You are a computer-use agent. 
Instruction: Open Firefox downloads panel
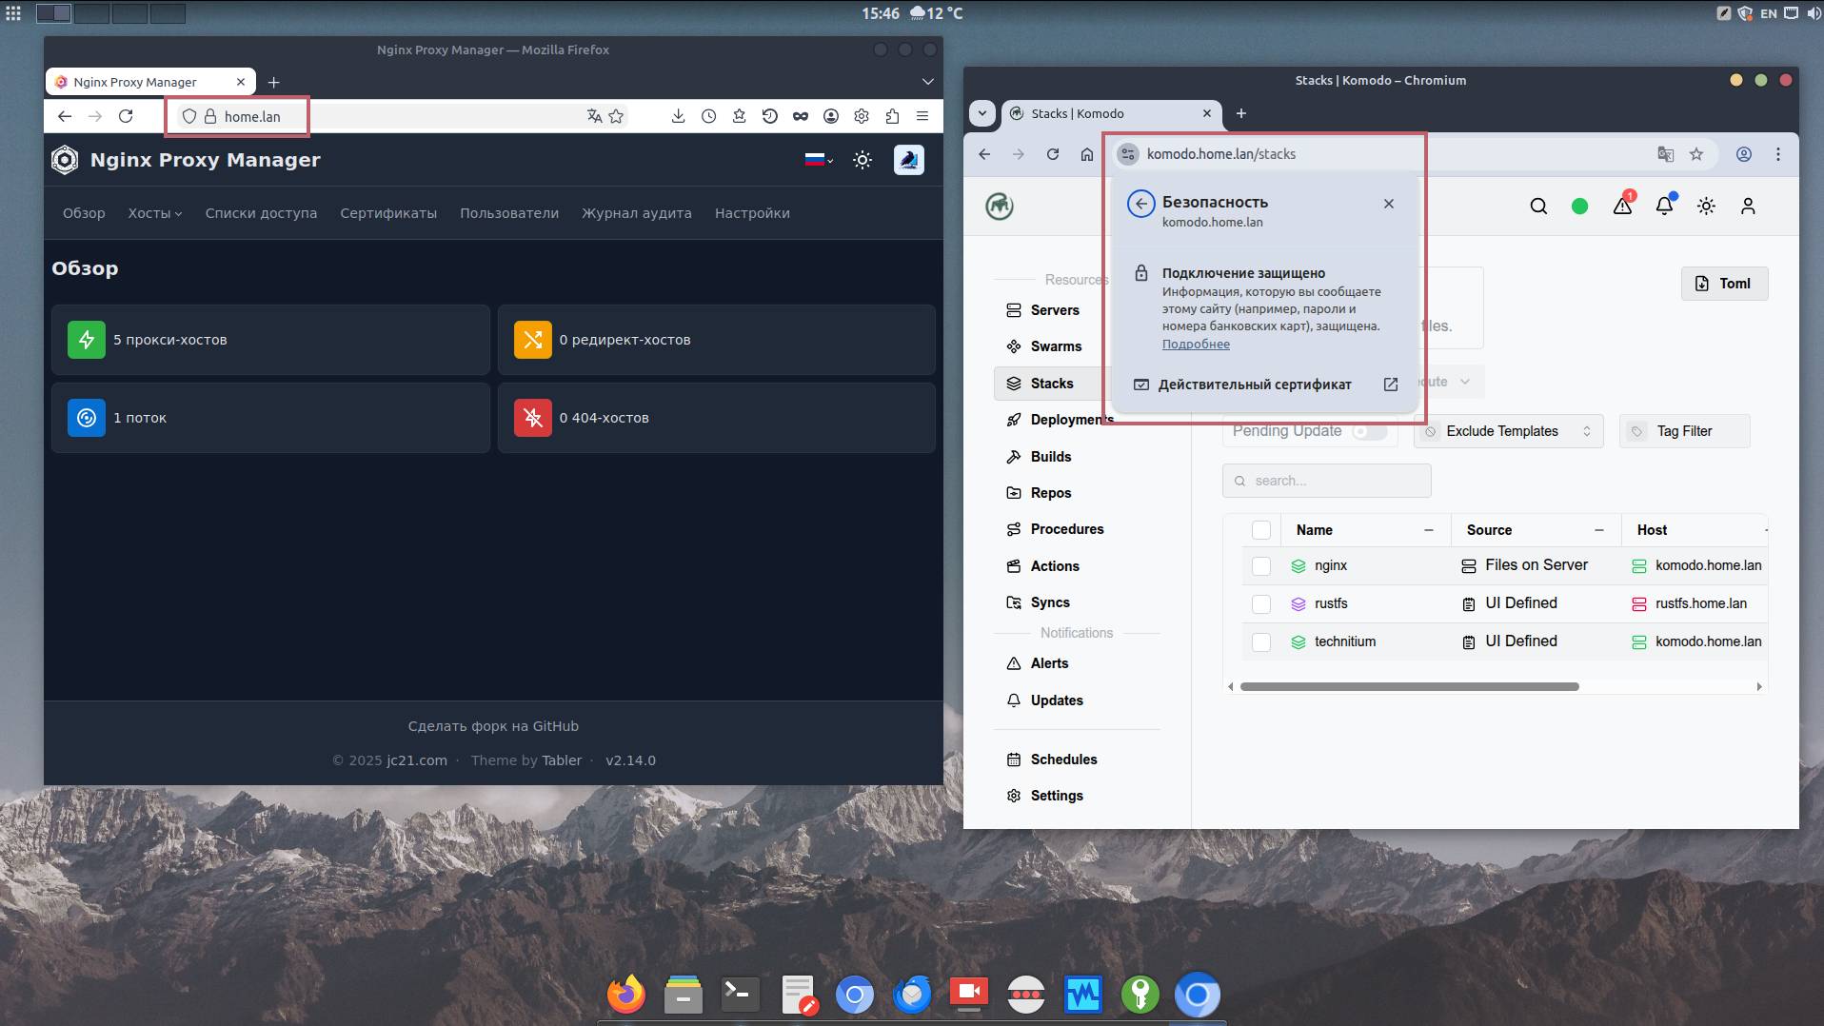click(678, 115)
